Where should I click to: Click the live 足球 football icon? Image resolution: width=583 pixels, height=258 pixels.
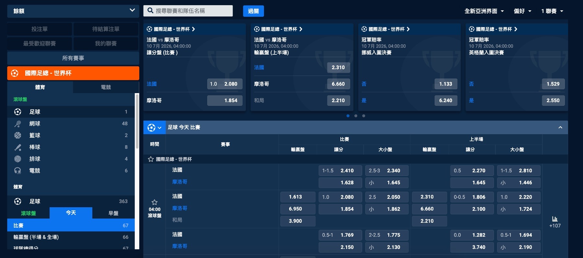click(18, 112)
